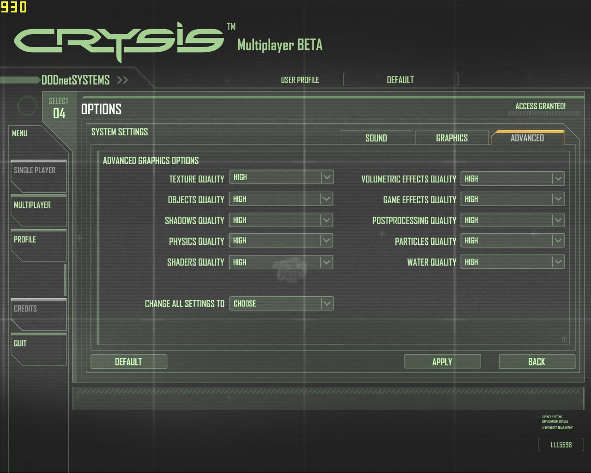Open the Particles Quality dropdown
The image size is (591, 473).
pos(513,241)
